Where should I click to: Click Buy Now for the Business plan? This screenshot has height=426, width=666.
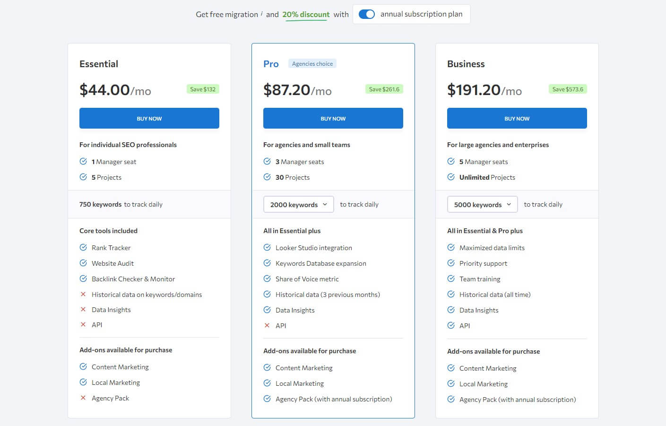tap(517, 118)
